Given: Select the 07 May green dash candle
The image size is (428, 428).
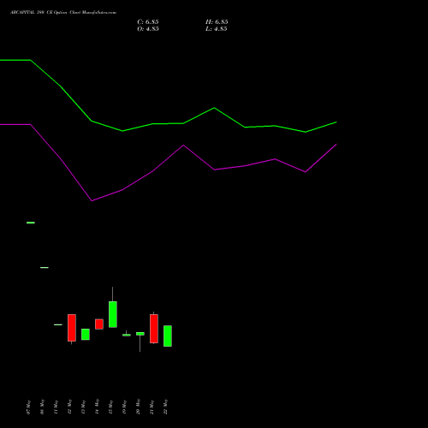Looking at the screenshot, I should 31,223.
